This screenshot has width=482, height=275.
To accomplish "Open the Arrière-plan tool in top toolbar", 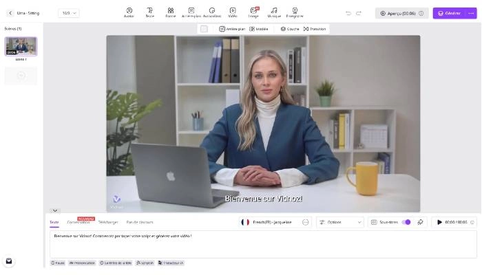I will pos(191,12).
